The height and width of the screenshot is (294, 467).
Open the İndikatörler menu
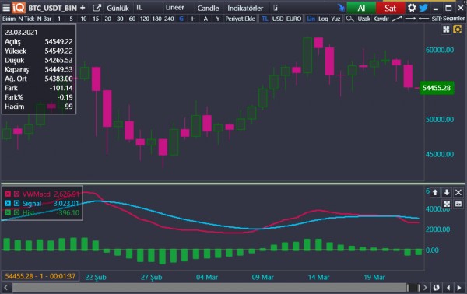(245, 8)
